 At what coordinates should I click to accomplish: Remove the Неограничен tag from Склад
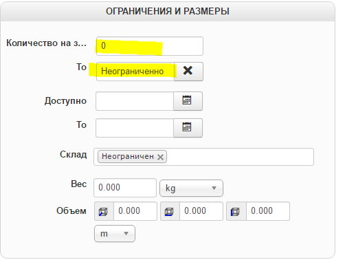[160, 157]
